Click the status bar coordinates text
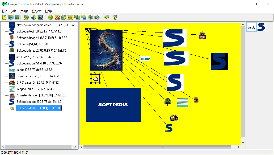Image resolution: width=274 pixels, height=155 pixels. (x=15, y=153)
